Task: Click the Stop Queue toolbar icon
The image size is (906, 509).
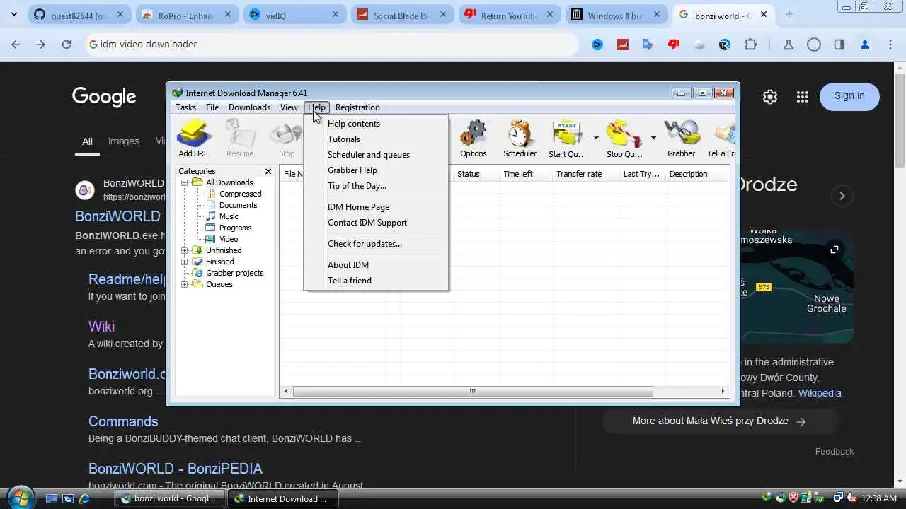Action: [x=624, y=139]
